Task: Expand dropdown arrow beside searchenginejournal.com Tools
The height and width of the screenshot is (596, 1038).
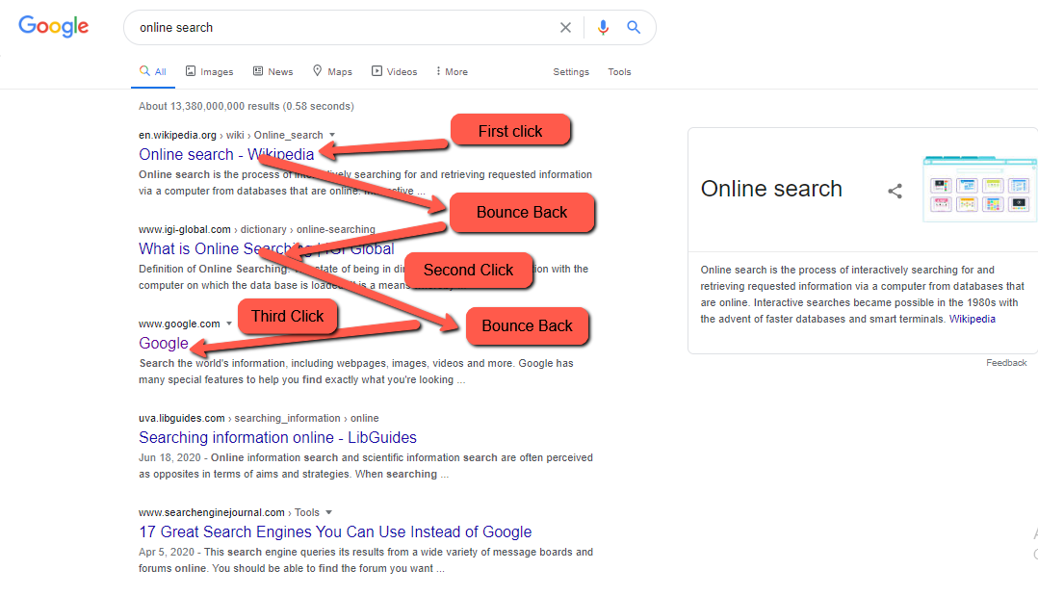Action: 329,512
